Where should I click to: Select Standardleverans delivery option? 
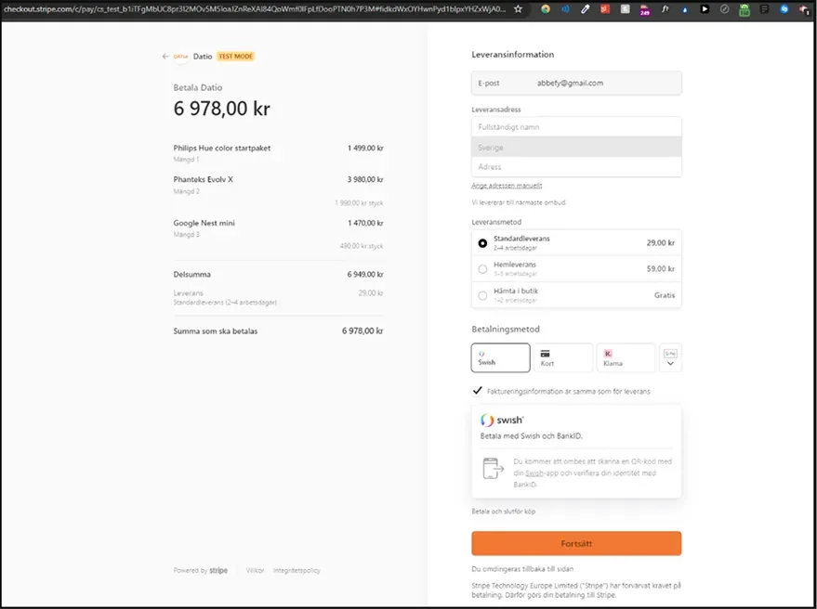pos(482,243)
